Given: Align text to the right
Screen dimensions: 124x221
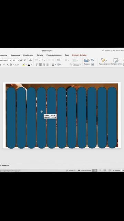Looking at the screenshot, I should 44,65.
